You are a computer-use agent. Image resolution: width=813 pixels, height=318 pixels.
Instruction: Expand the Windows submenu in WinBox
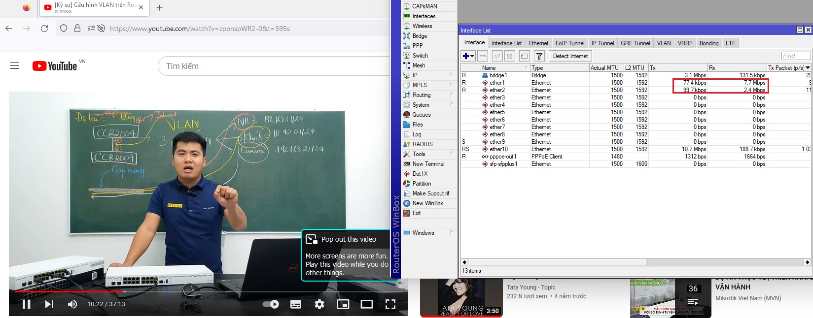pos(452,233)
